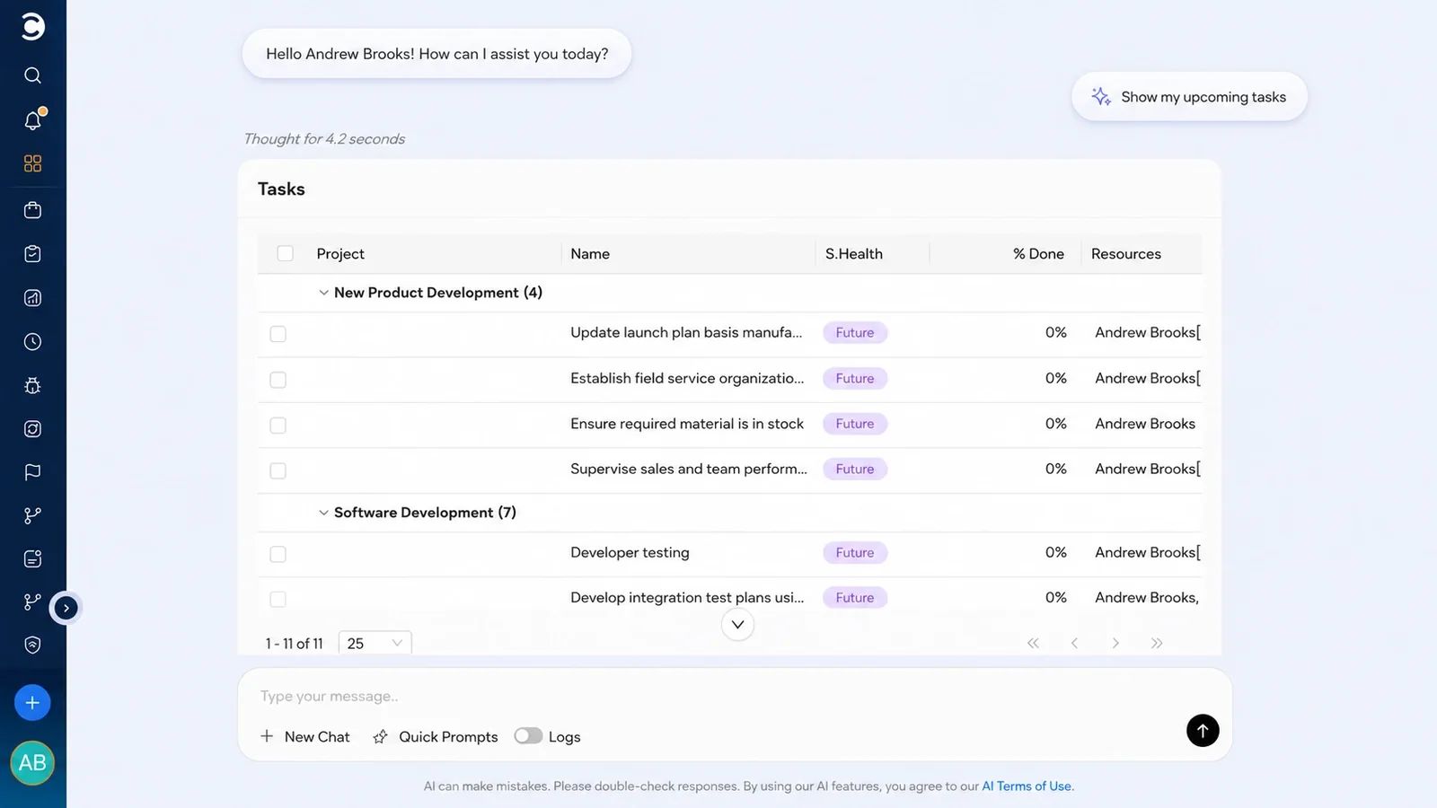This screenshot has height=808, width=1437.
Task: Click sparkle icon in upcoming tasks prompt
Action: [x=1101, y=97]
